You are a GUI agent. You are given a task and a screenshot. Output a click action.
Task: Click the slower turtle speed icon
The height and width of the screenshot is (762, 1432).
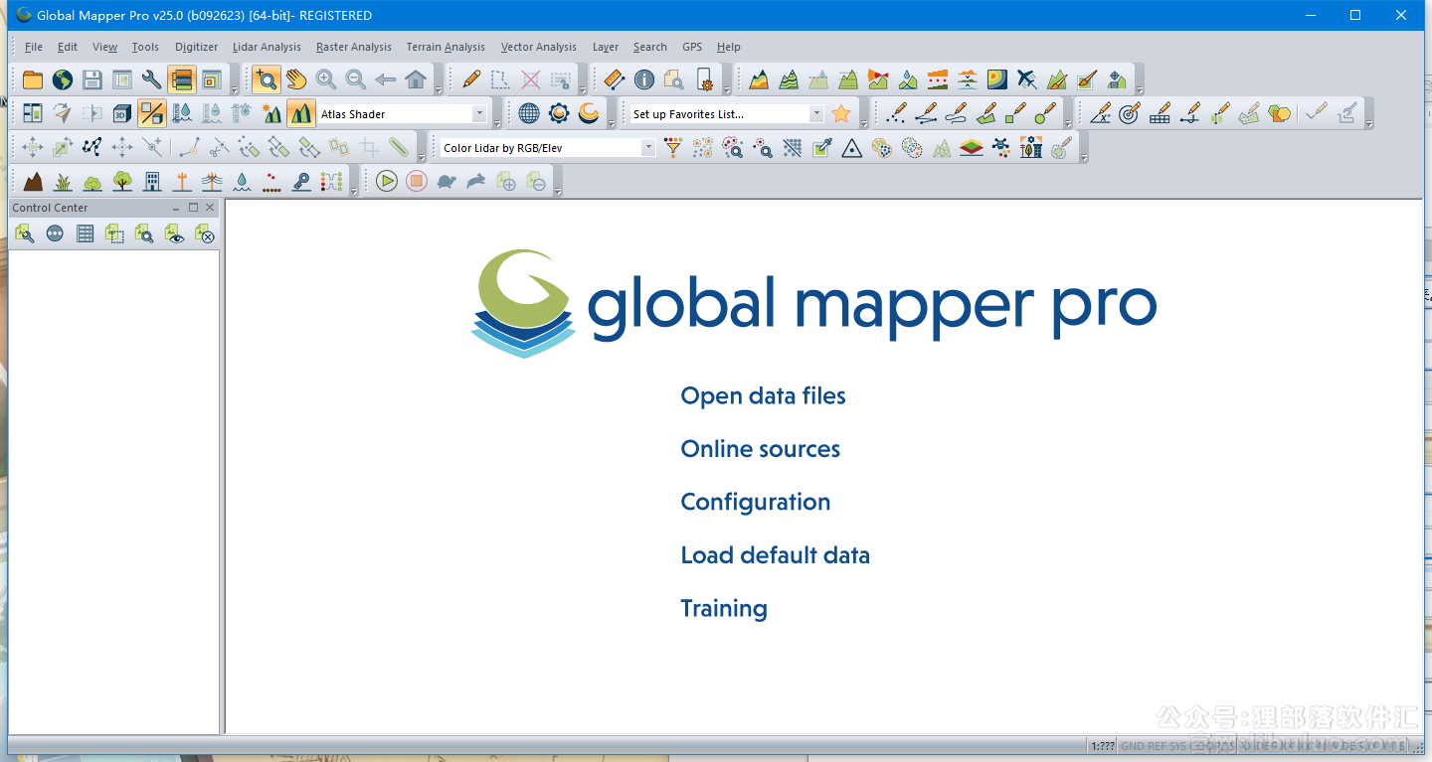(447, 181)
